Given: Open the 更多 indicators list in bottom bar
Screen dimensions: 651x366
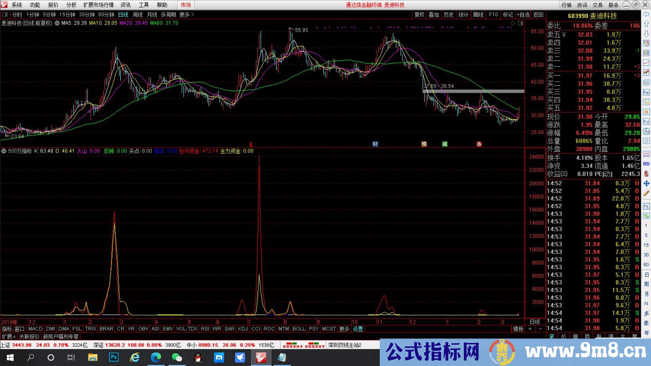Looking at the screenshot, I should click(x=344, y=329).
